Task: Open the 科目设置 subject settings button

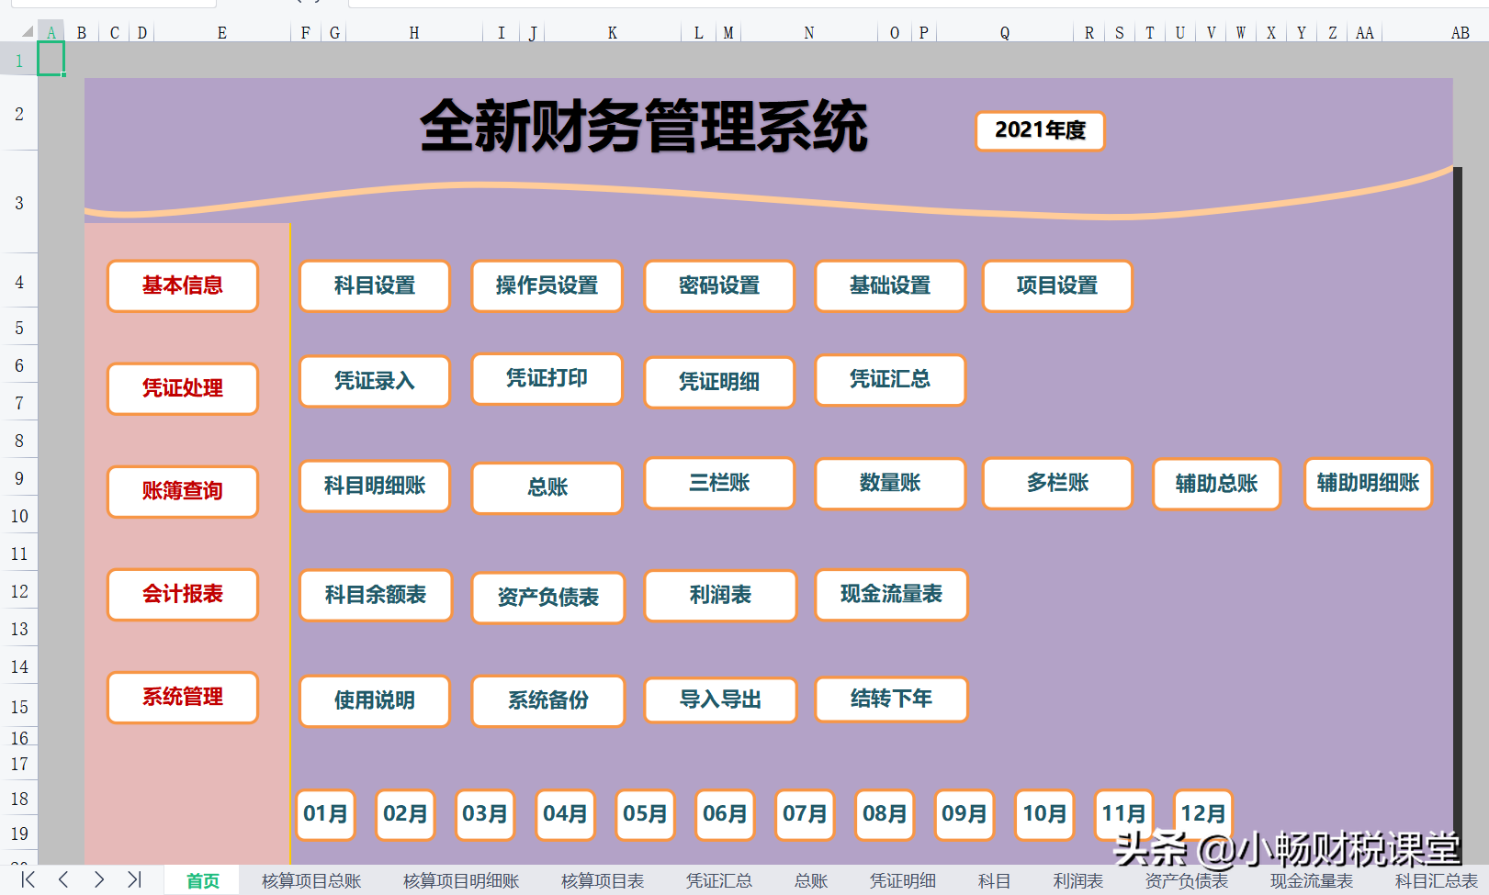Action: [374, 285]
